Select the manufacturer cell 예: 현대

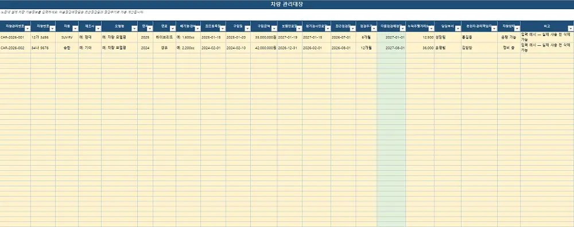pos(90,37)
